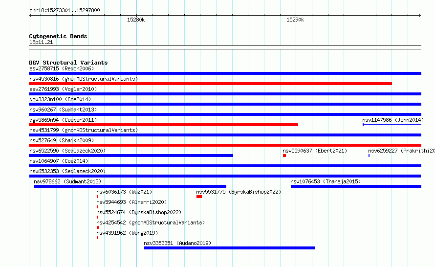Image resolution: width=435 pixels, height=267 pixels.
Task: Click the red marker under nsv4391962
Action: coord(97,238)
